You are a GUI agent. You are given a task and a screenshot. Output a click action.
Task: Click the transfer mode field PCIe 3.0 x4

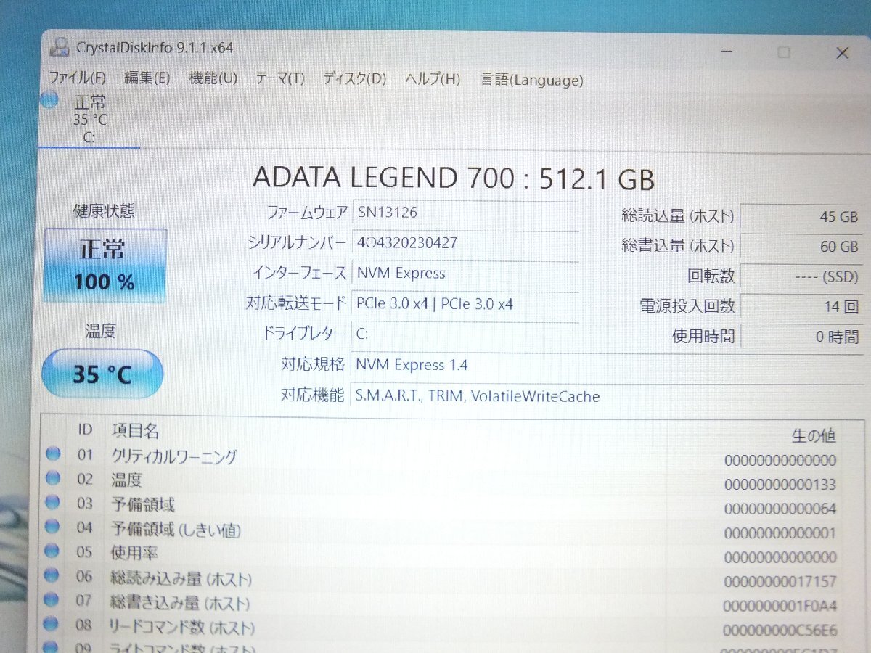coord(466,304)
